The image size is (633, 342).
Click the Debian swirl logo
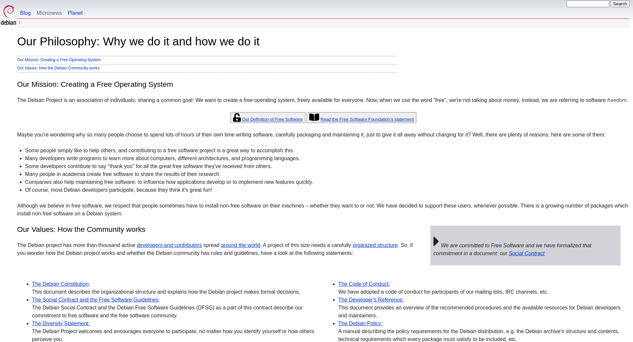coord(9,15)
